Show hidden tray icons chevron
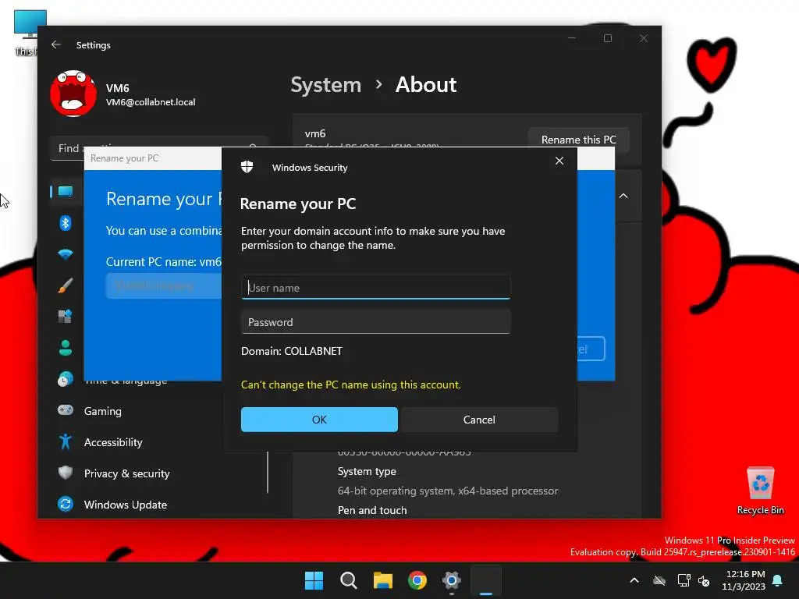Screen dimensions: 799x599 (x=634, y=580)
